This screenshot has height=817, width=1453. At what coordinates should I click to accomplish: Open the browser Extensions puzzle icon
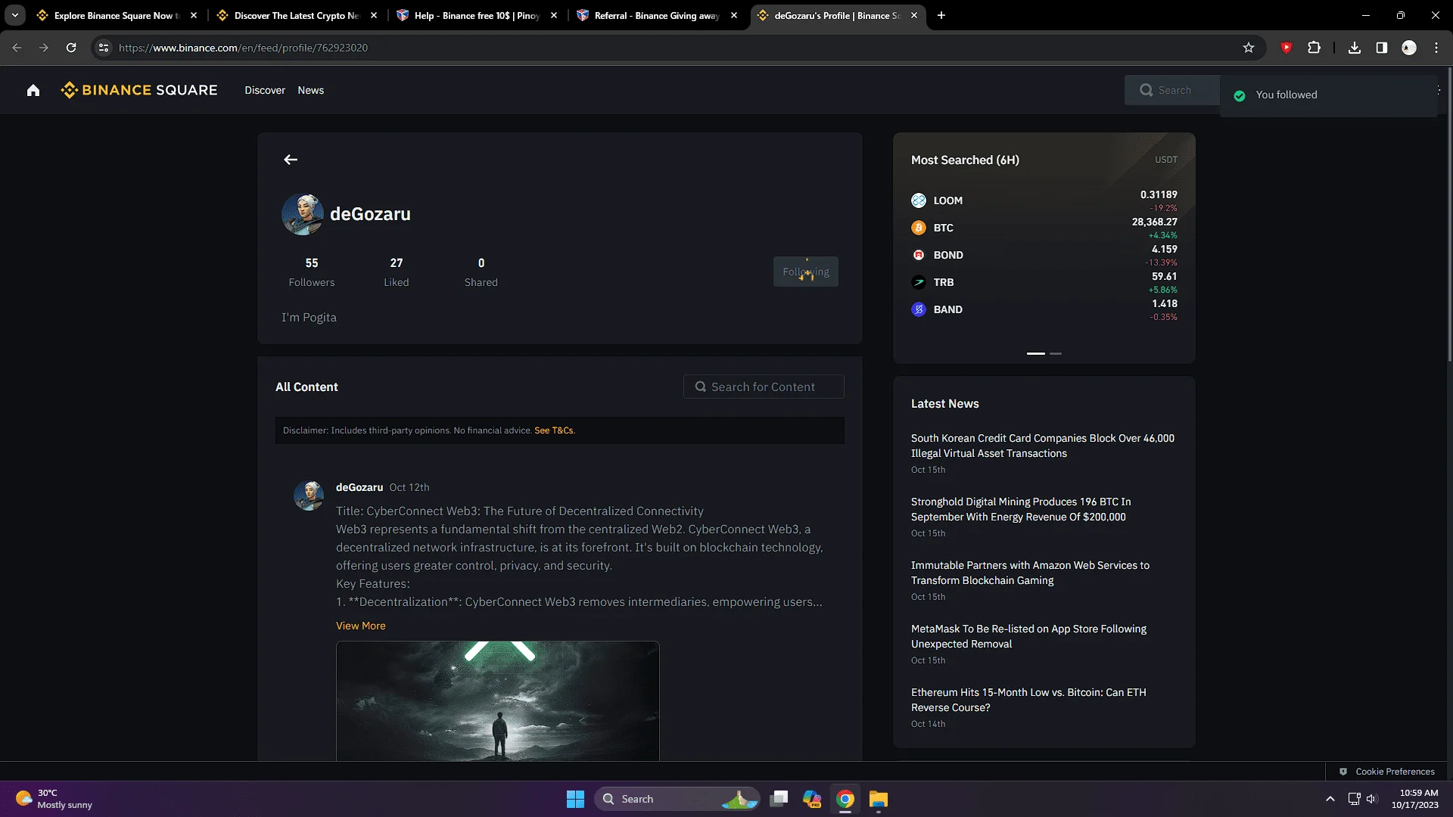(x=1315, y=48)
